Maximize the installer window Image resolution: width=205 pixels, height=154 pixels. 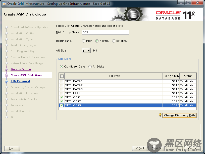[x=188, y=2]
